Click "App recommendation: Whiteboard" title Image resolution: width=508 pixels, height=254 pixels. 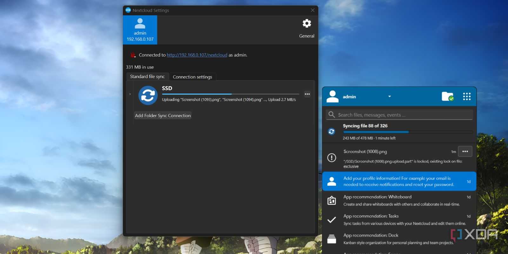(x=378, y=197)
